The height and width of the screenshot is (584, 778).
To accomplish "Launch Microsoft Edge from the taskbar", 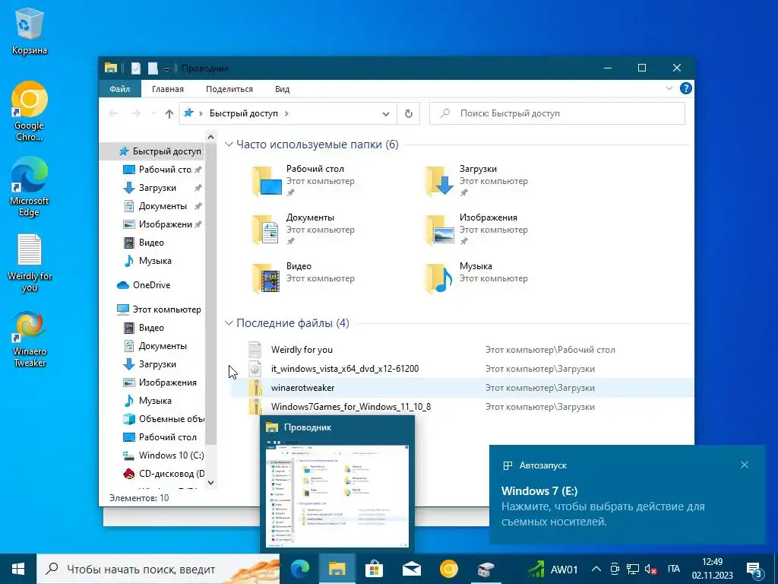I will tap(299, 569).
